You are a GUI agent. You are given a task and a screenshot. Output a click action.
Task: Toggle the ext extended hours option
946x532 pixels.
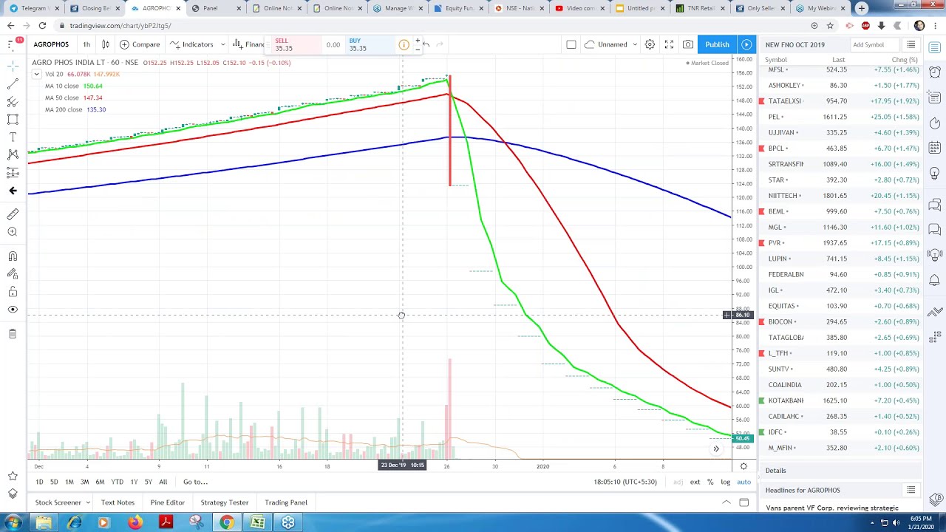(695, 482)
